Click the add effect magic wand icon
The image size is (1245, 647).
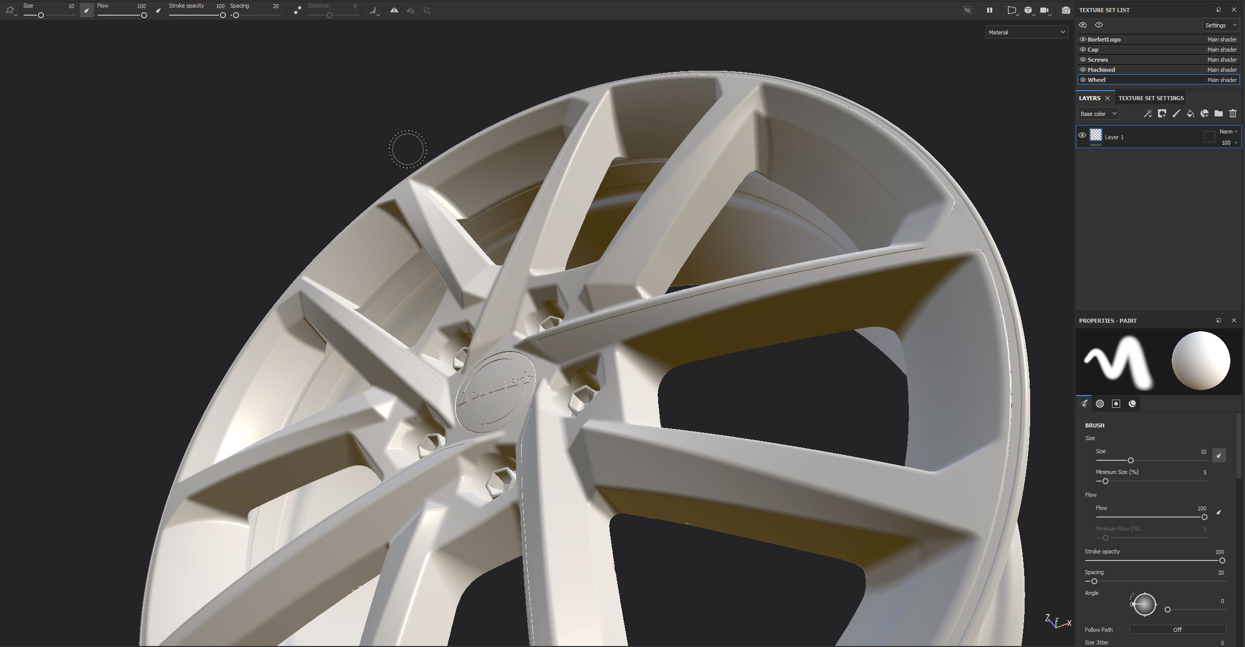(x=1147, y=114)
